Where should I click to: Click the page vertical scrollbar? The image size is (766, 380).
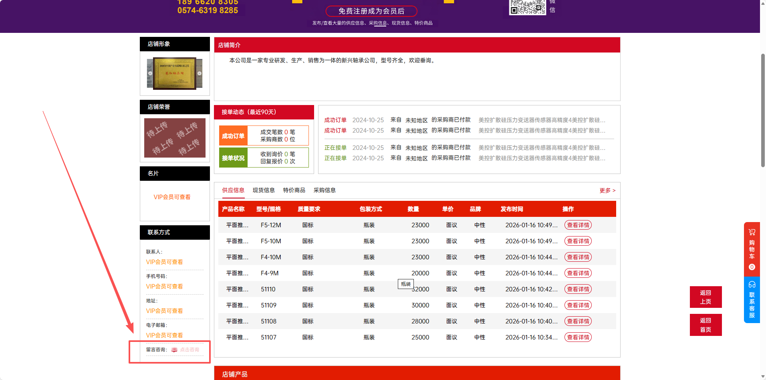(763, 110)
